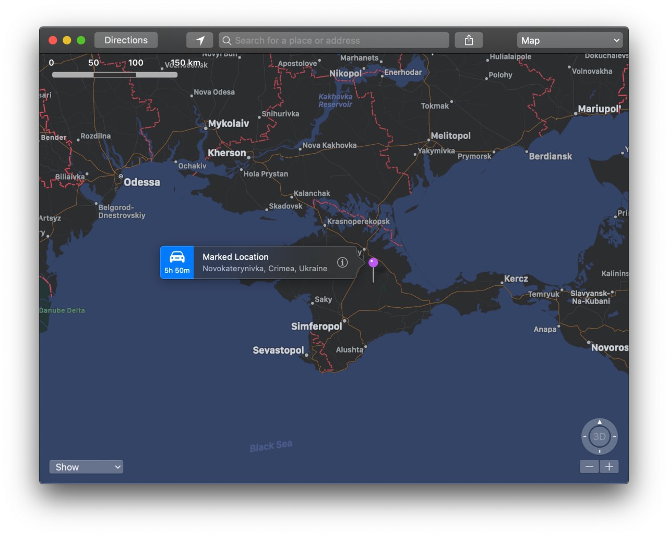Toggle 3D map view
This screenshot has height=536, width=668.
[x=600, y=437]
